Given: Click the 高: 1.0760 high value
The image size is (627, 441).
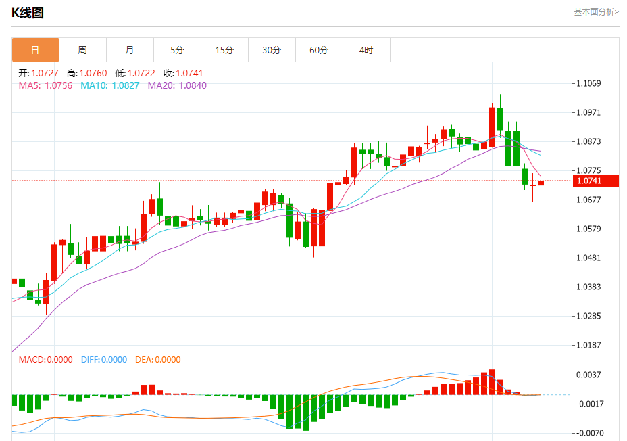Looking at the screenshot, I should [x=86, y=73].
